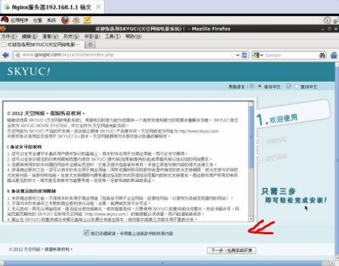Screen dimensions: 339x266
Task: Click the bookmark star in the URL bar
Action: click(232, 55)
